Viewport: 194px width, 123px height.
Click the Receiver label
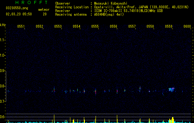tap(63, 11)
